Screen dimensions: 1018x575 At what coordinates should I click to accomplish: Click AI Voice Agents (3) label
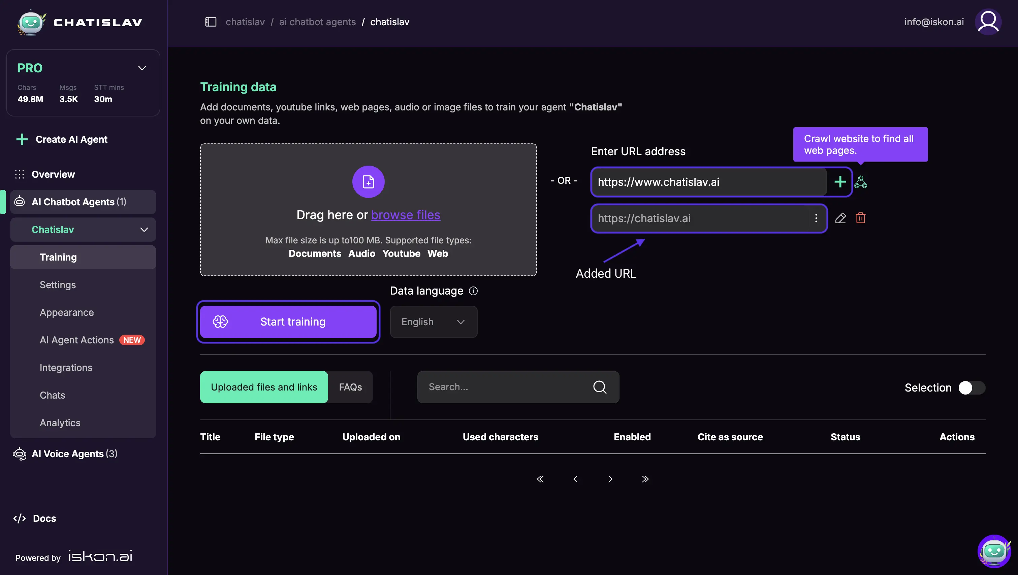pos(74,454)
